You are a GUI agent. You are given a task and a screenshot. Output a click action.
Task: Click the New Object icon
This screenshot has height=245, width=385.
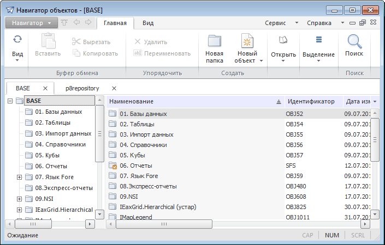[247, 41]
